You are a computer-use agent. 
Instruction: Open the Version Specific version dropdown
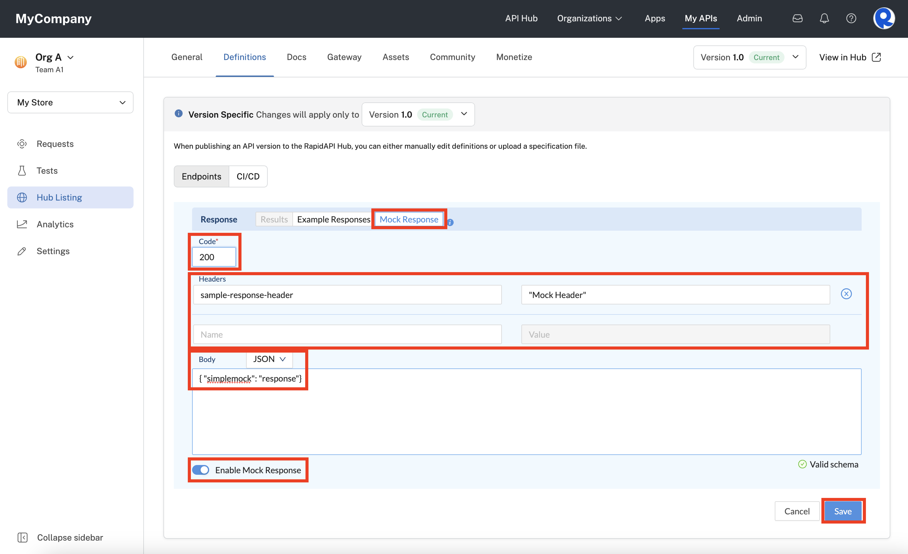coord(418,115)
